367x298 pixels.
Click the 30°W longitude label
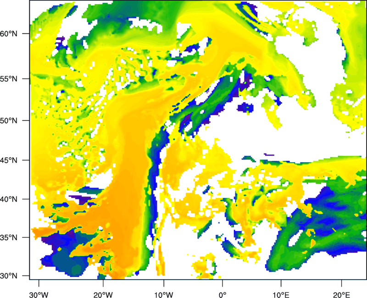(39, 295)
